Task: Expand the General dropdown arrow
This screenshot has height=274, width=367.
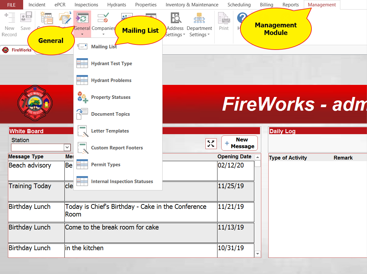Action: (x=82, y=34)
